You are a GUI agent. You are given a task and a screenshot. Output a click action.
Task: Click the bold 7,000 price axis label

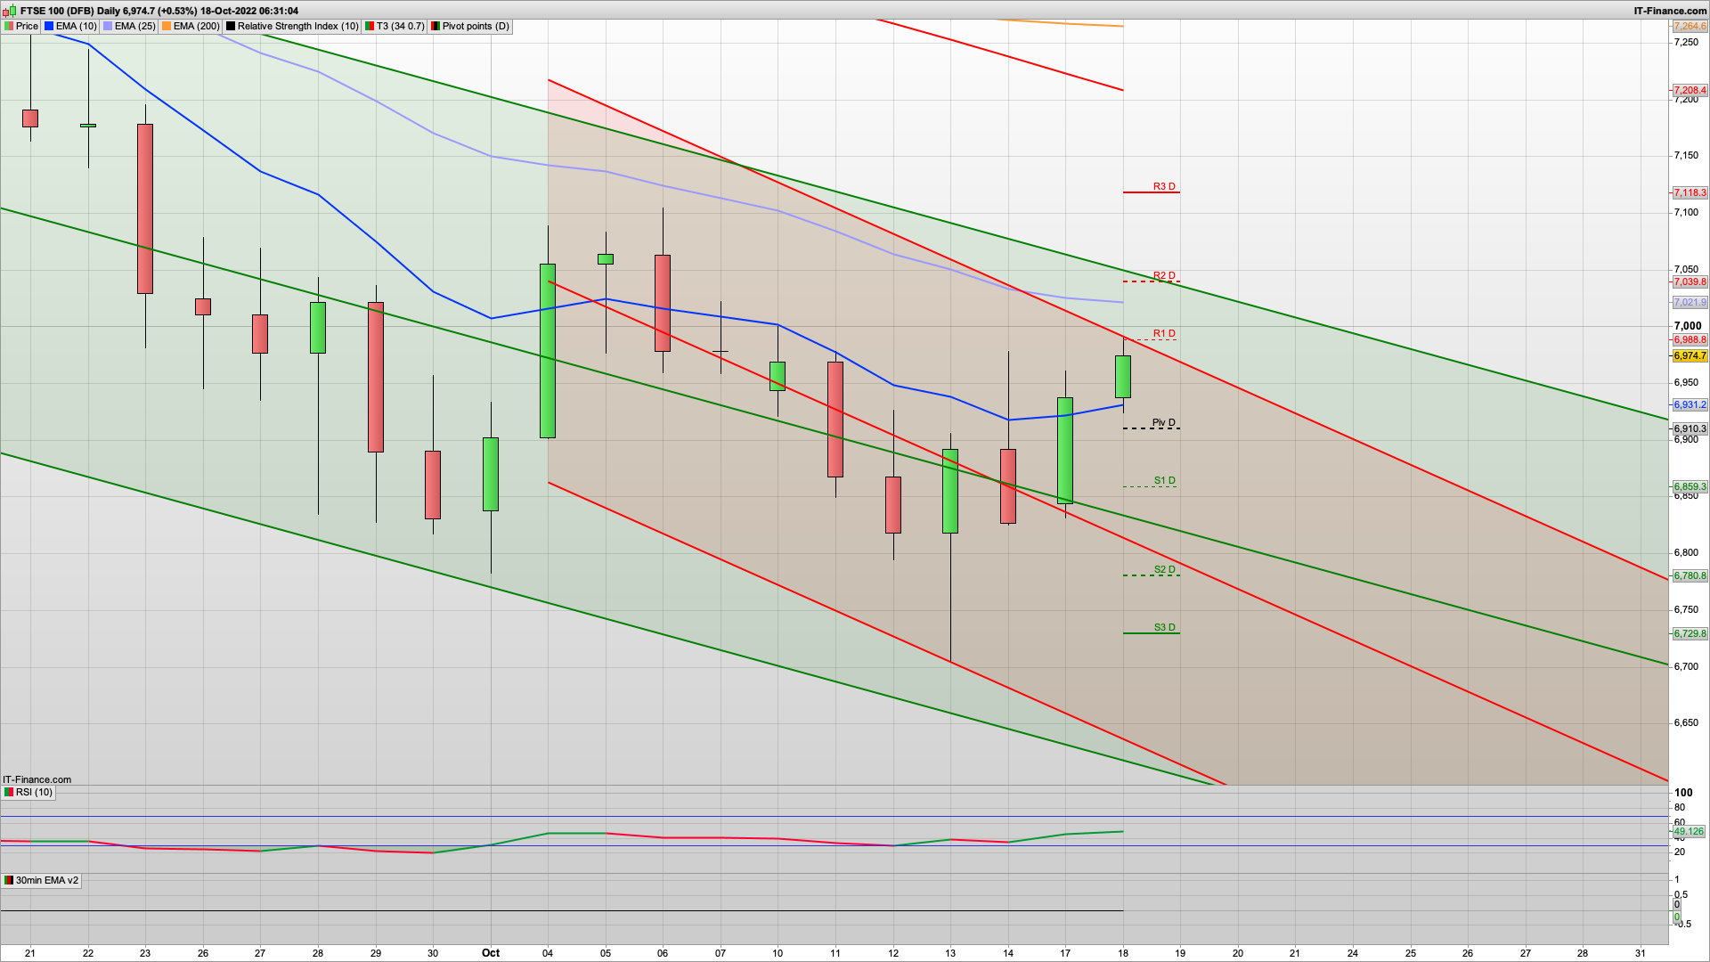point(1688,326)
